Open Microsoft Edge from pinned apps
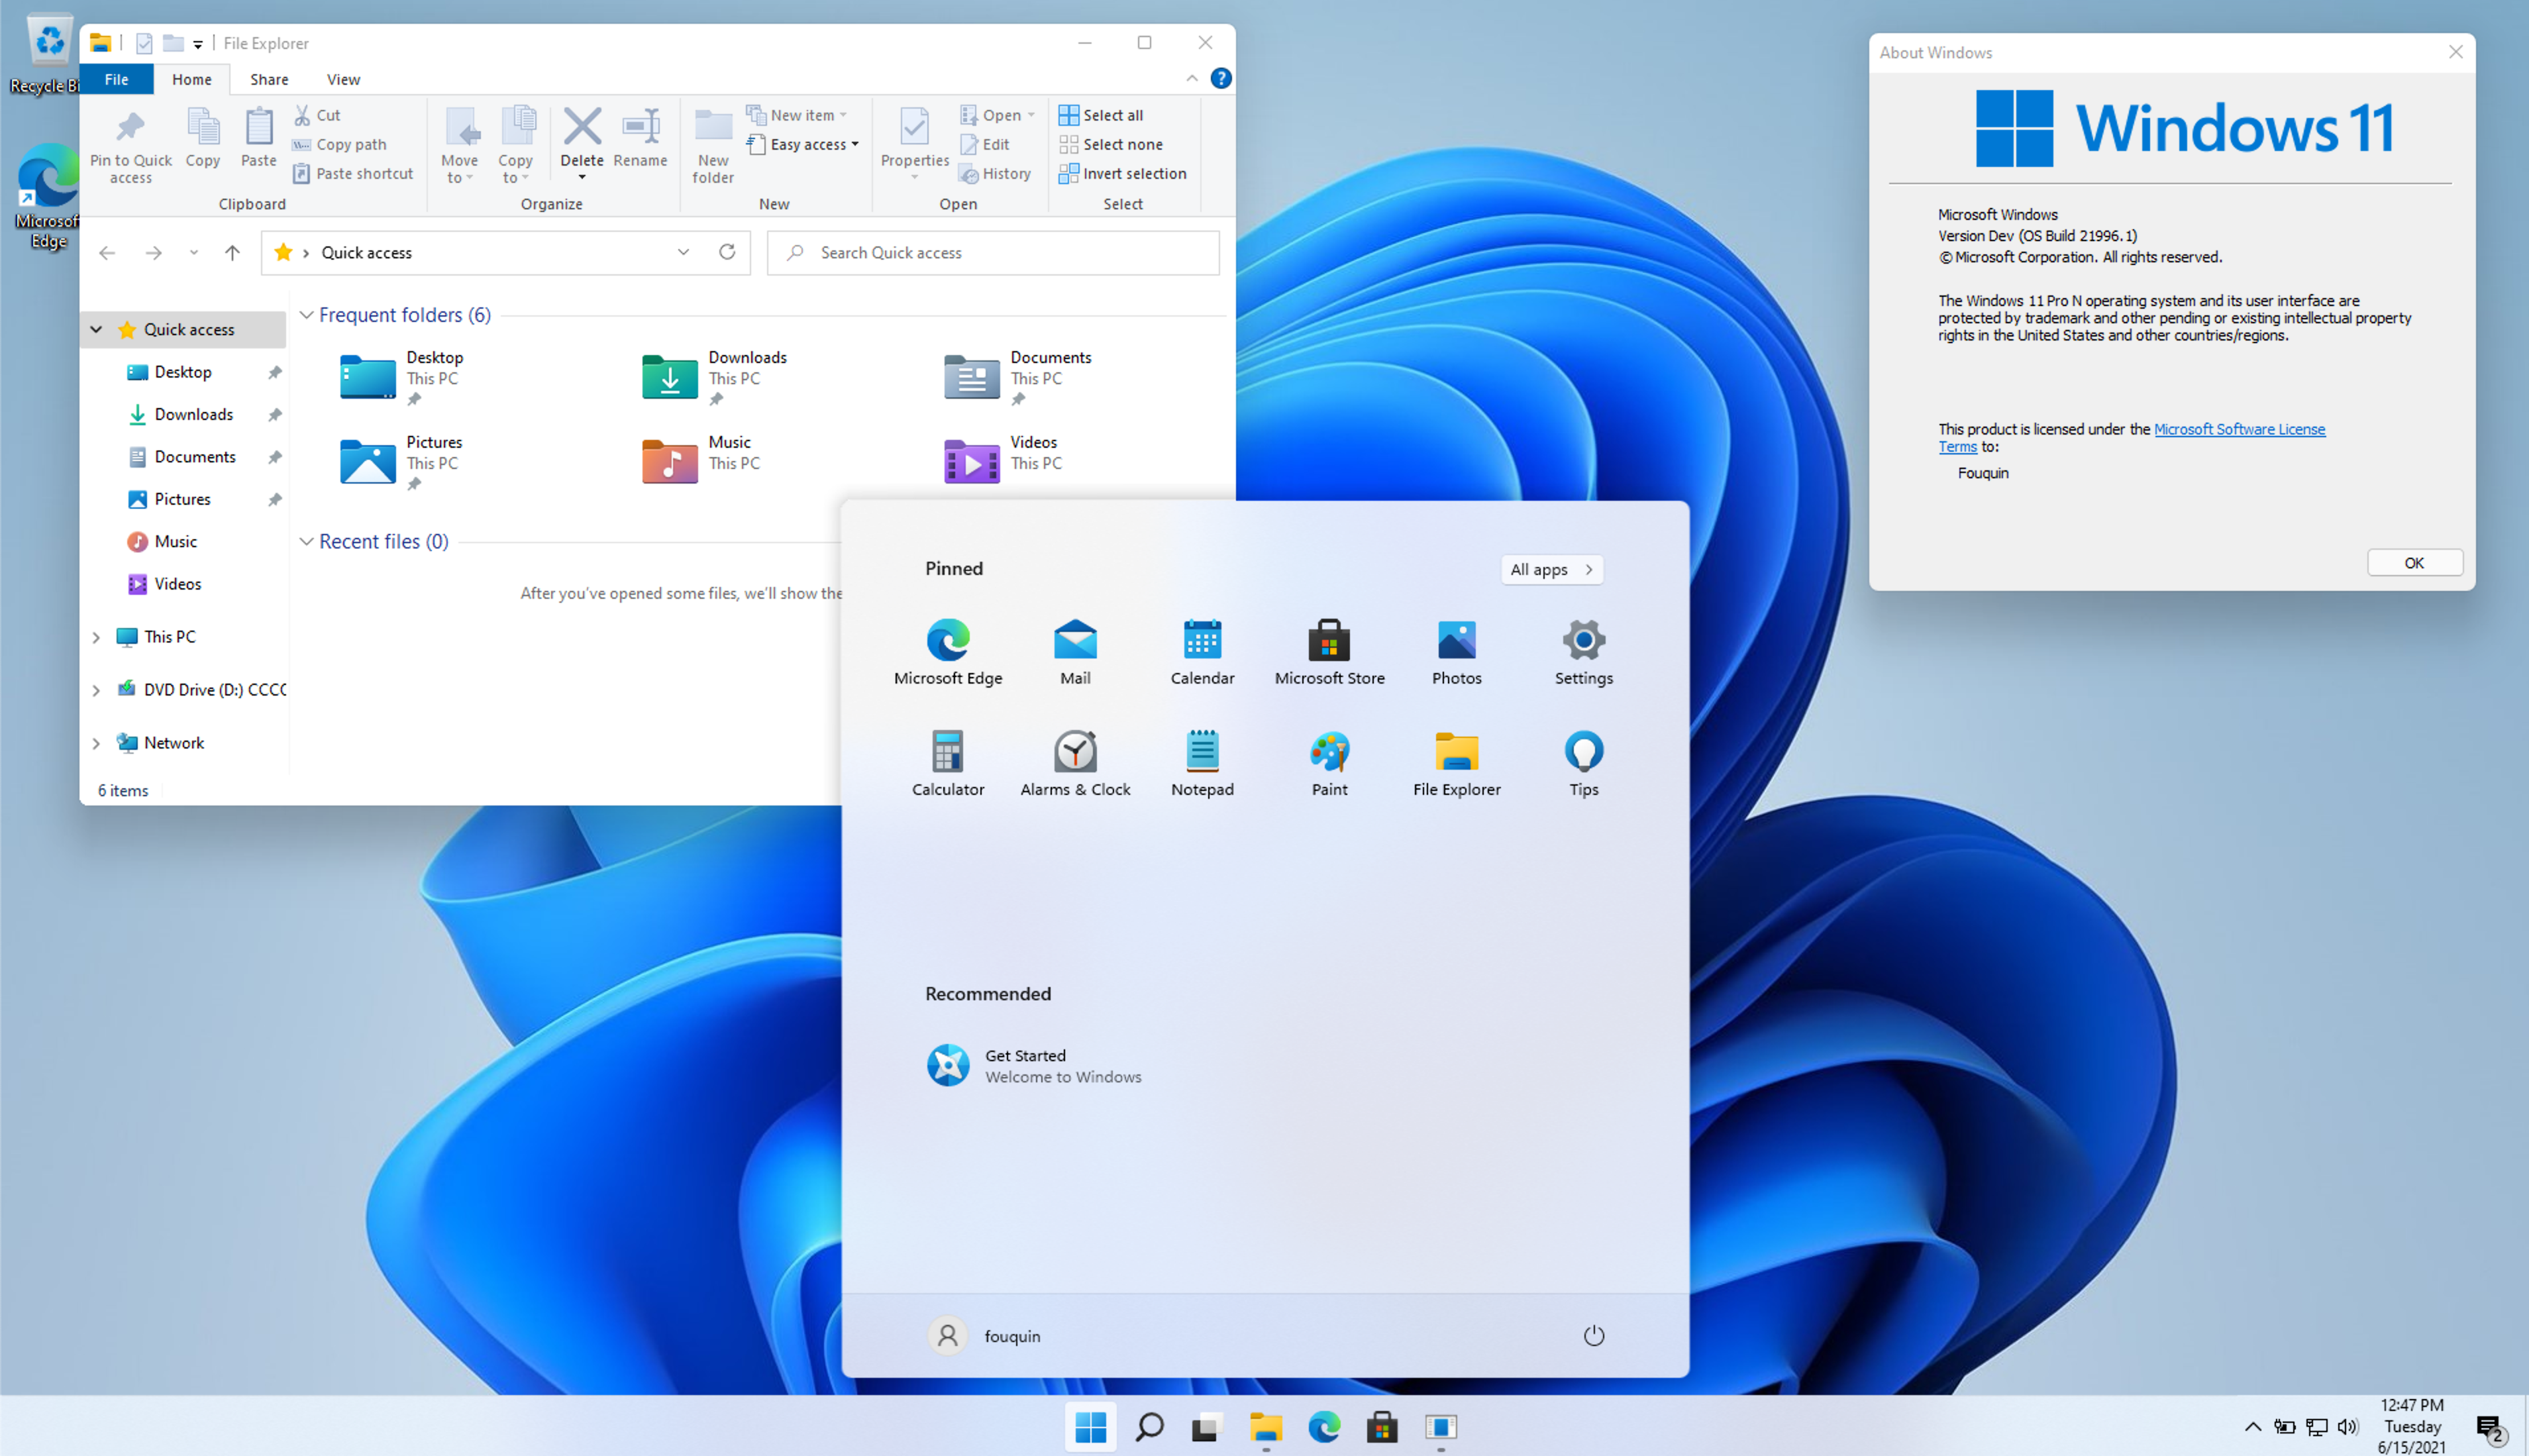The image size is (2529, 1456). coord(948,652)
